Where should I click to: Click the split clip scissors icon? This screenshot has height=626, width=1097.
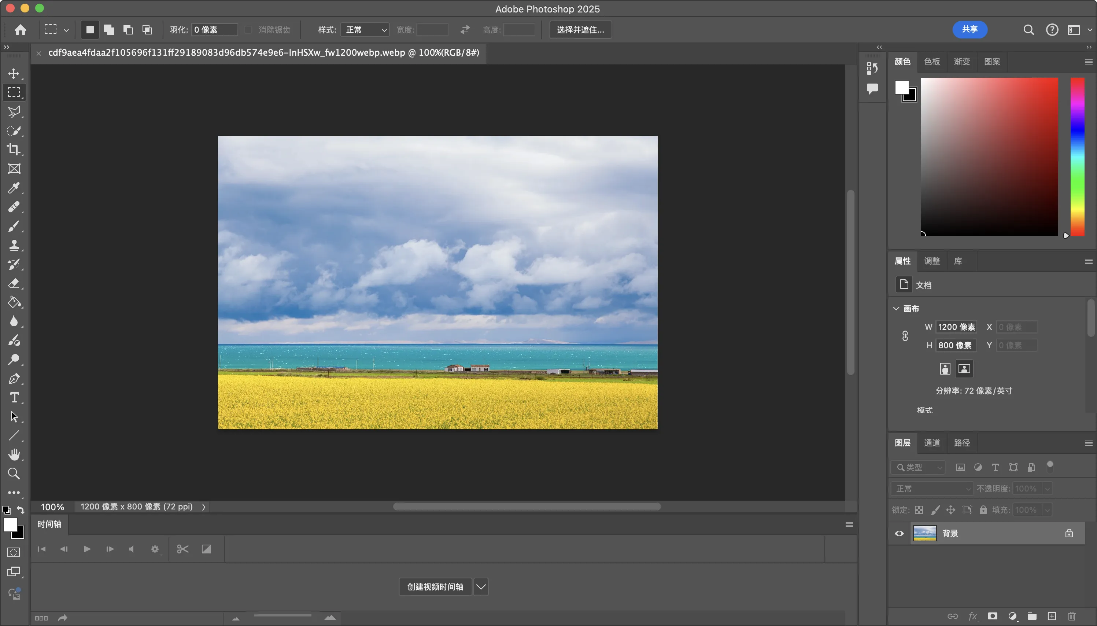pyautogui.click(x=182, y=549)
